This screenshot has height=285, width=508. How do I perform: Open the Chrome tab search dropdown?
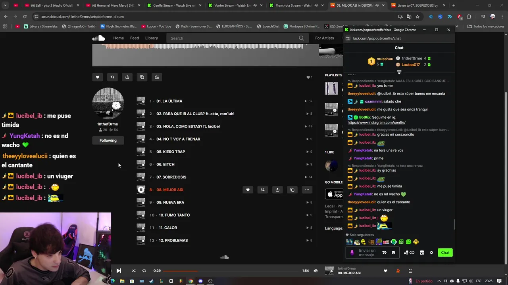pyautogui.click(x=5, y=6)
